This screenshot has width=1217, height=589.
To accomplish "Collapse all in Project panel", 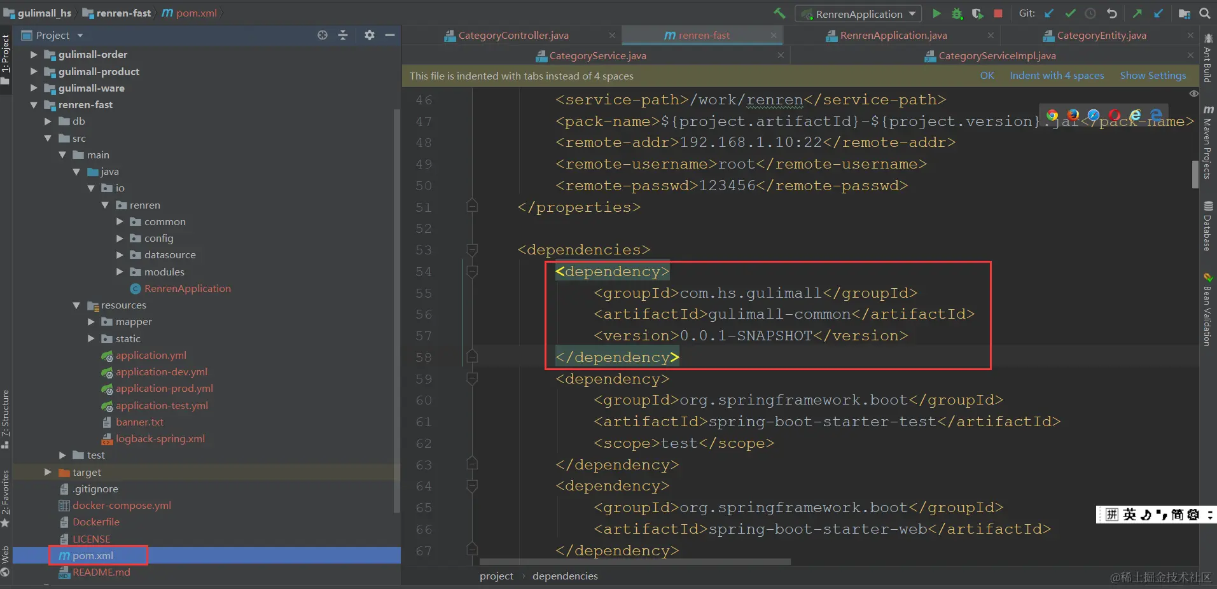I will coord(343,35).
